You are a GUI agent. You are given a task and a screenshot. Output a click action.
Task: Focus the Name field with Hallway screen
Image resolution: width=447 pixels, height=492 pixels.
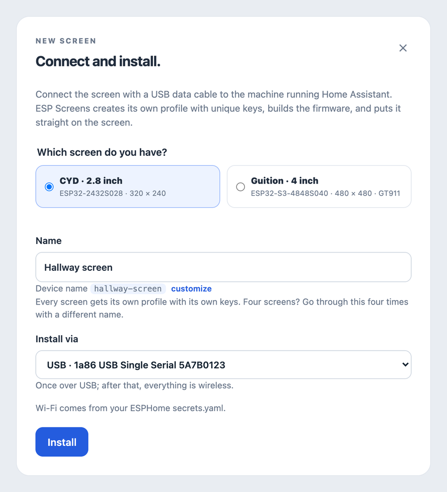click(223, 267)
